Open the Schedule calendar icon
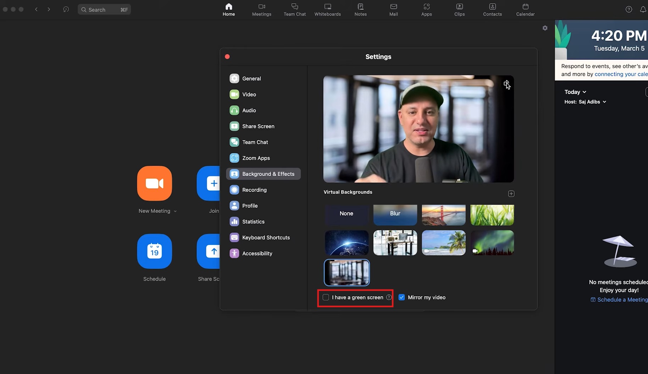Screen dimensions: 648x374 (154, 251)
